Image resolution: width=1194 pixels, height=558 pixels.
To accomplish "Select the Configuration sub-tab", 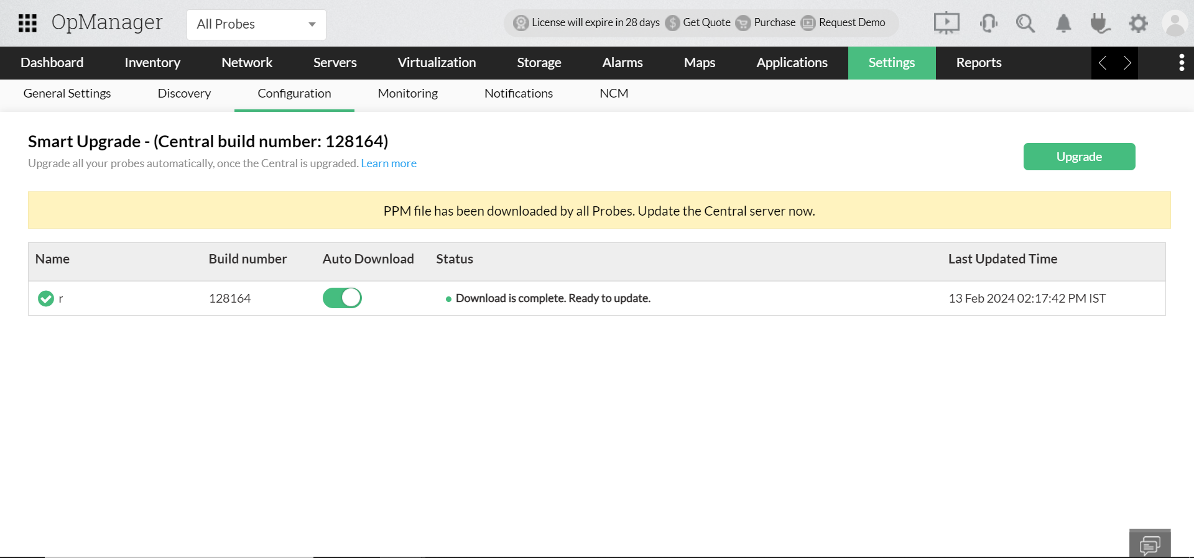I will 294,94.
